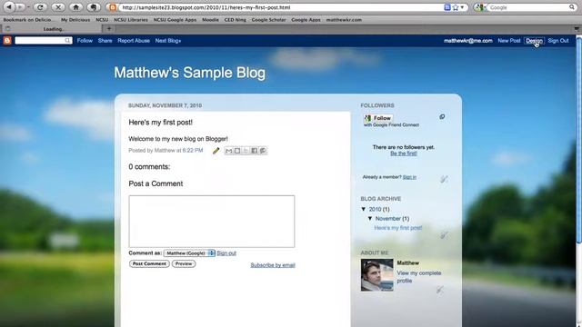Click the Be the first! link
The image size is (582, 327).
(x=404, y=154)
